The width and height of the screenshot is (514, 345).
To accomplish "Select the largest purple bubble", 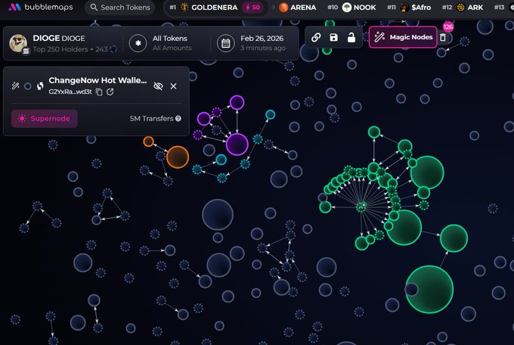I will click(x=237, y=144).
